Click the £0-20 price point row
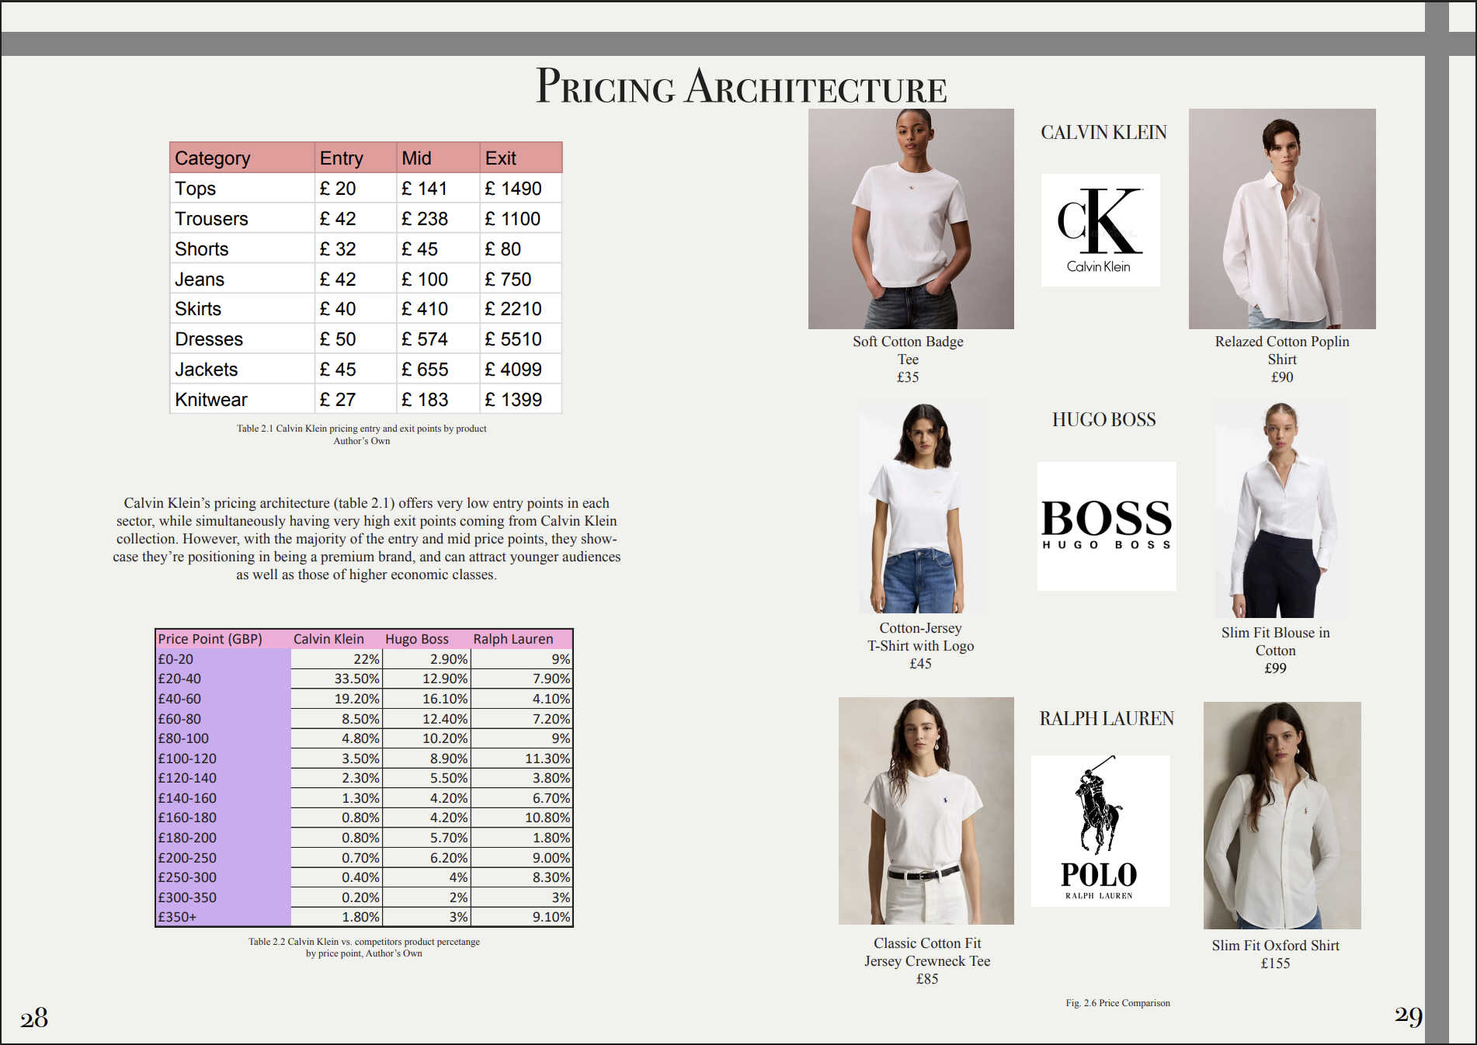The image size is (1477, 1045). (x=363, y=659)
